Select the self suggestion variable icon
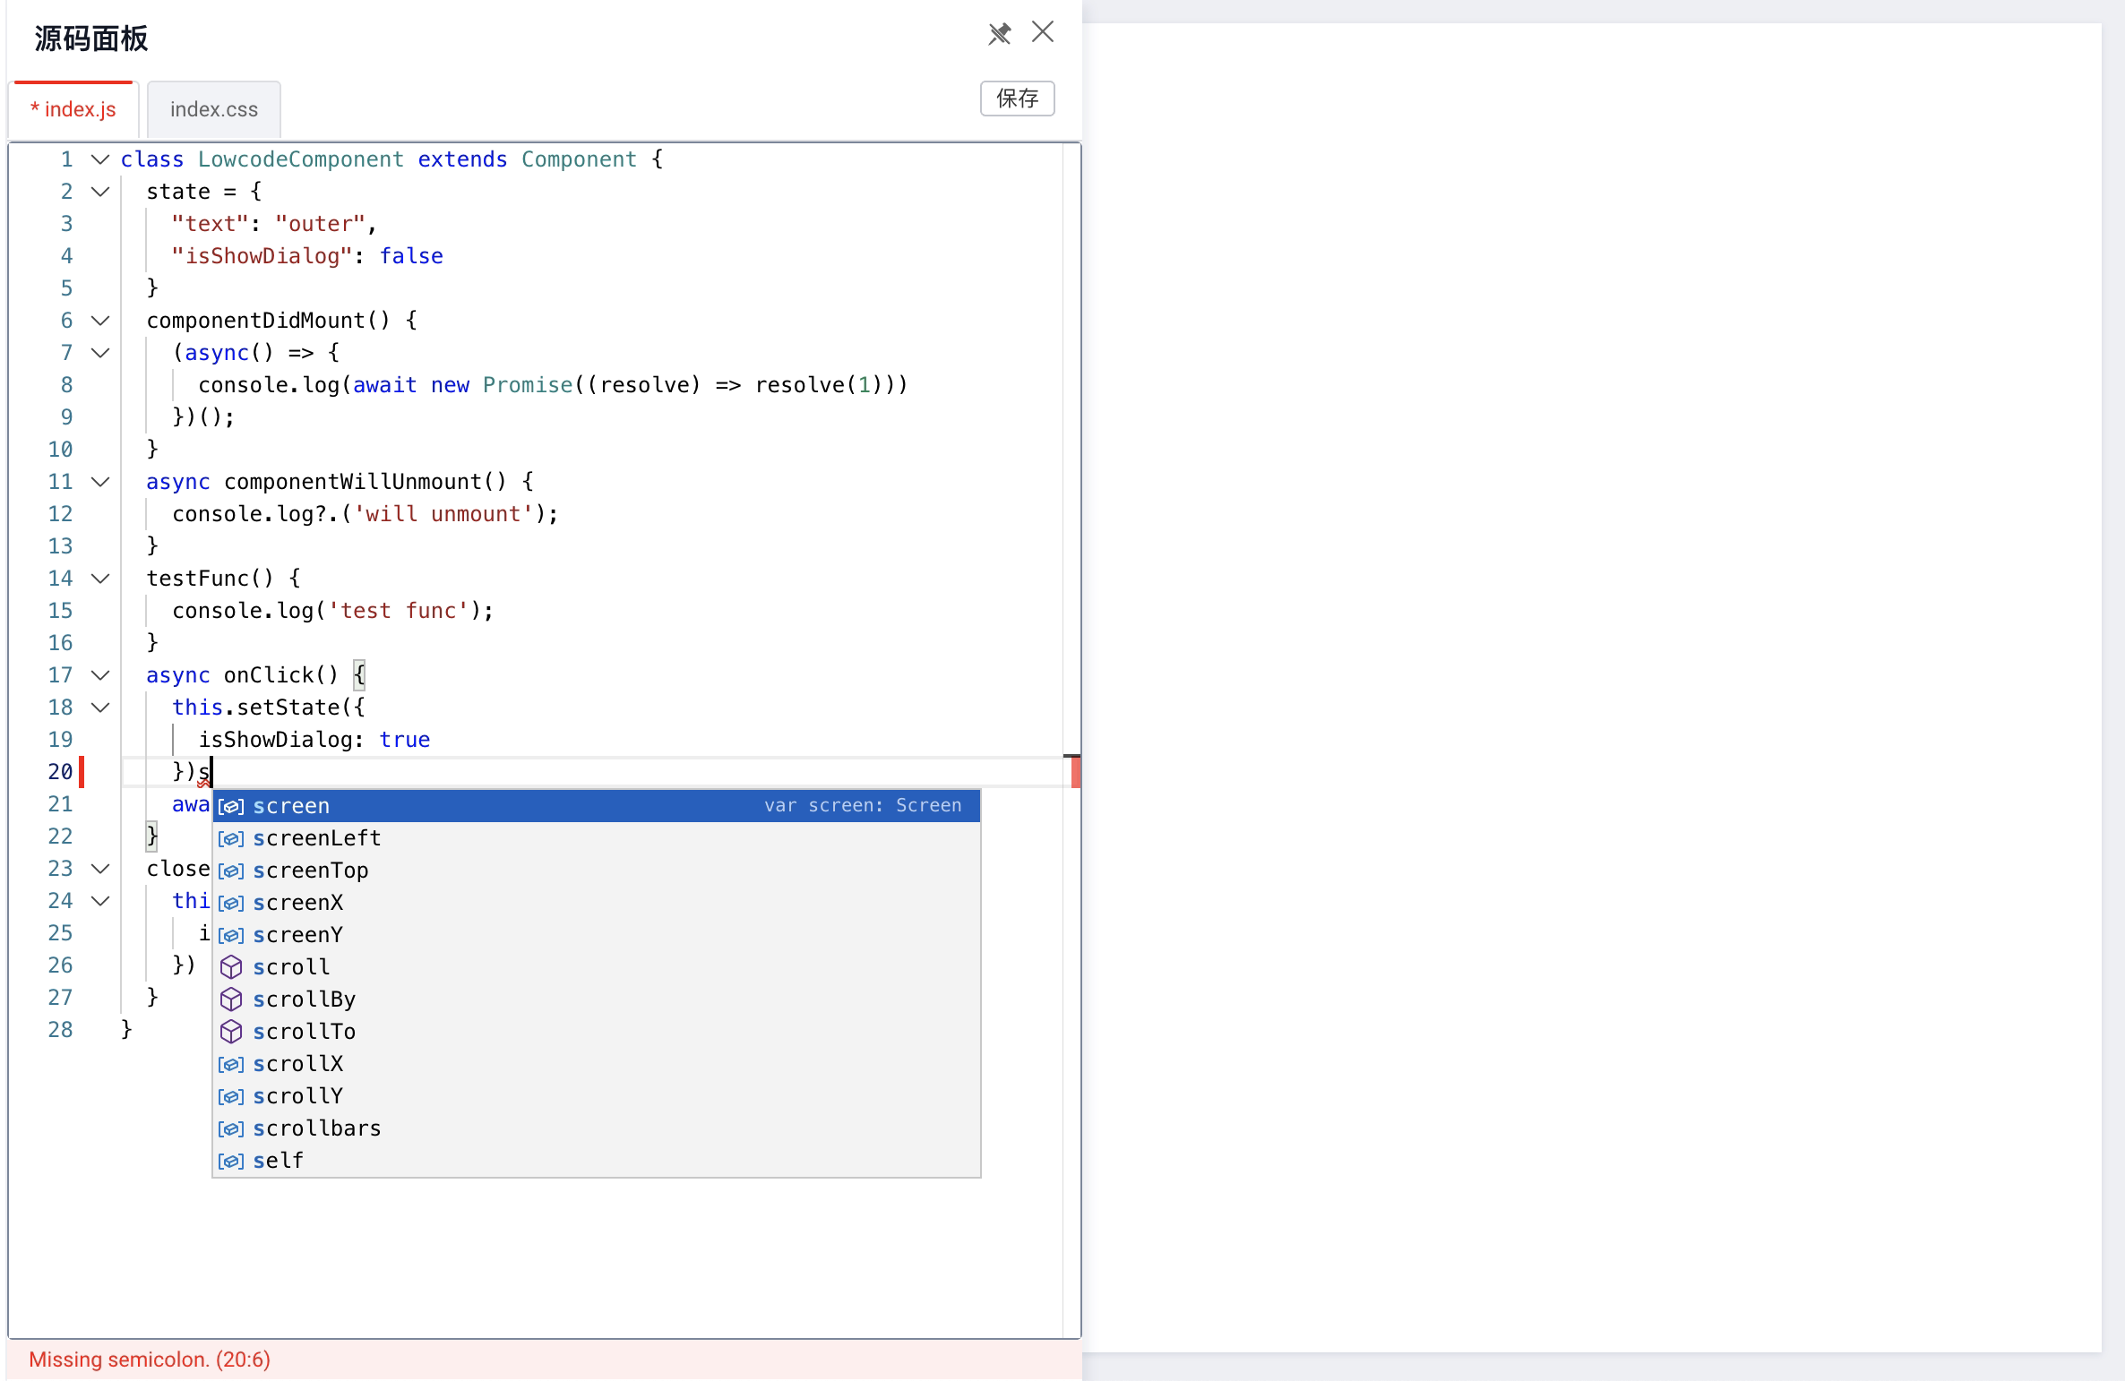This screenshot has height=1381, width=2125. [x=231, y=1161]
